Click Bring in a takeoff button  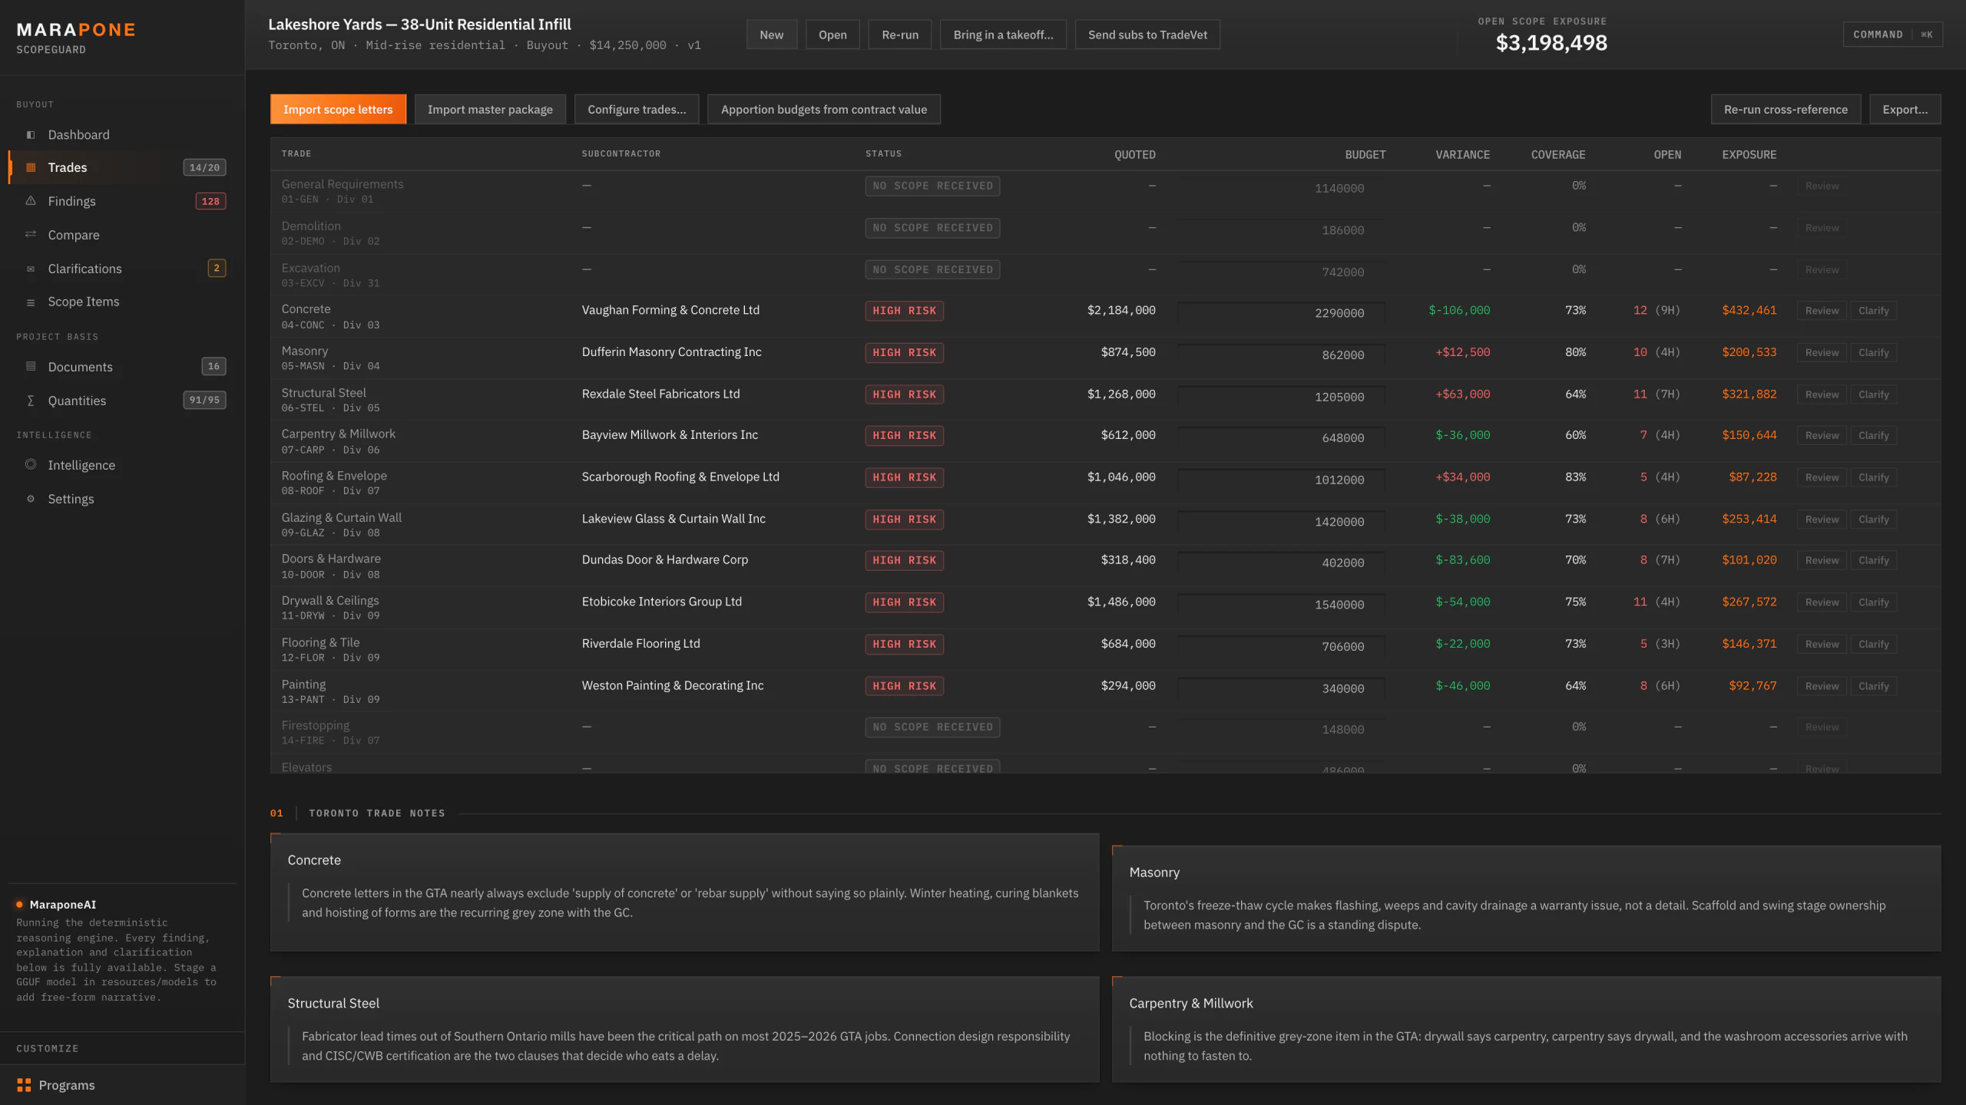point(1003,35)
